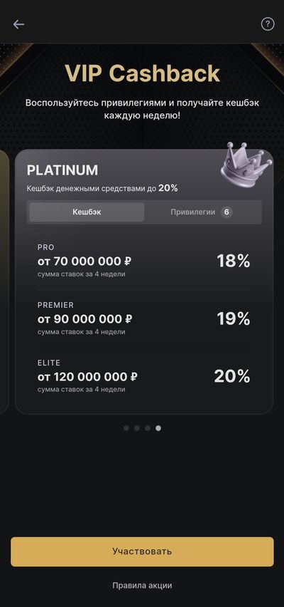Tap the silver crown icon
Image resolution: width=284 pixels, height=607 pixels.
coord(246,166)
